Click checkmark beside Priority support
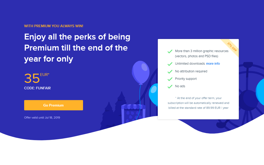 [x=170, y=79]
